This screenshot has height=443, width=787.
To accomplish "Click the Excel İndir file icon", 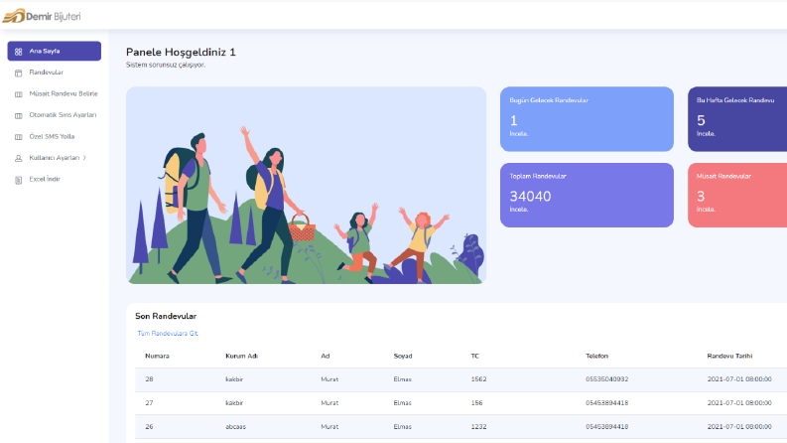I will (19, 180).
